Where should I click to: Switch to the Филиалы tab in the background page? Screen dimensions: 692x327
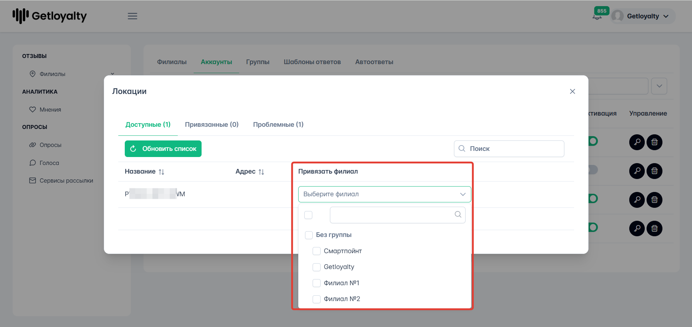tap(172, 62)
